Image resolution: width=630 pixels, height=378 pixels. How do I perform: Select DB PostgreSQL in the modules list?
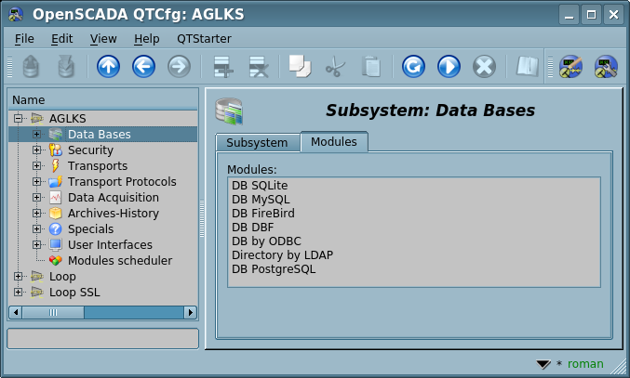point(274,269)
